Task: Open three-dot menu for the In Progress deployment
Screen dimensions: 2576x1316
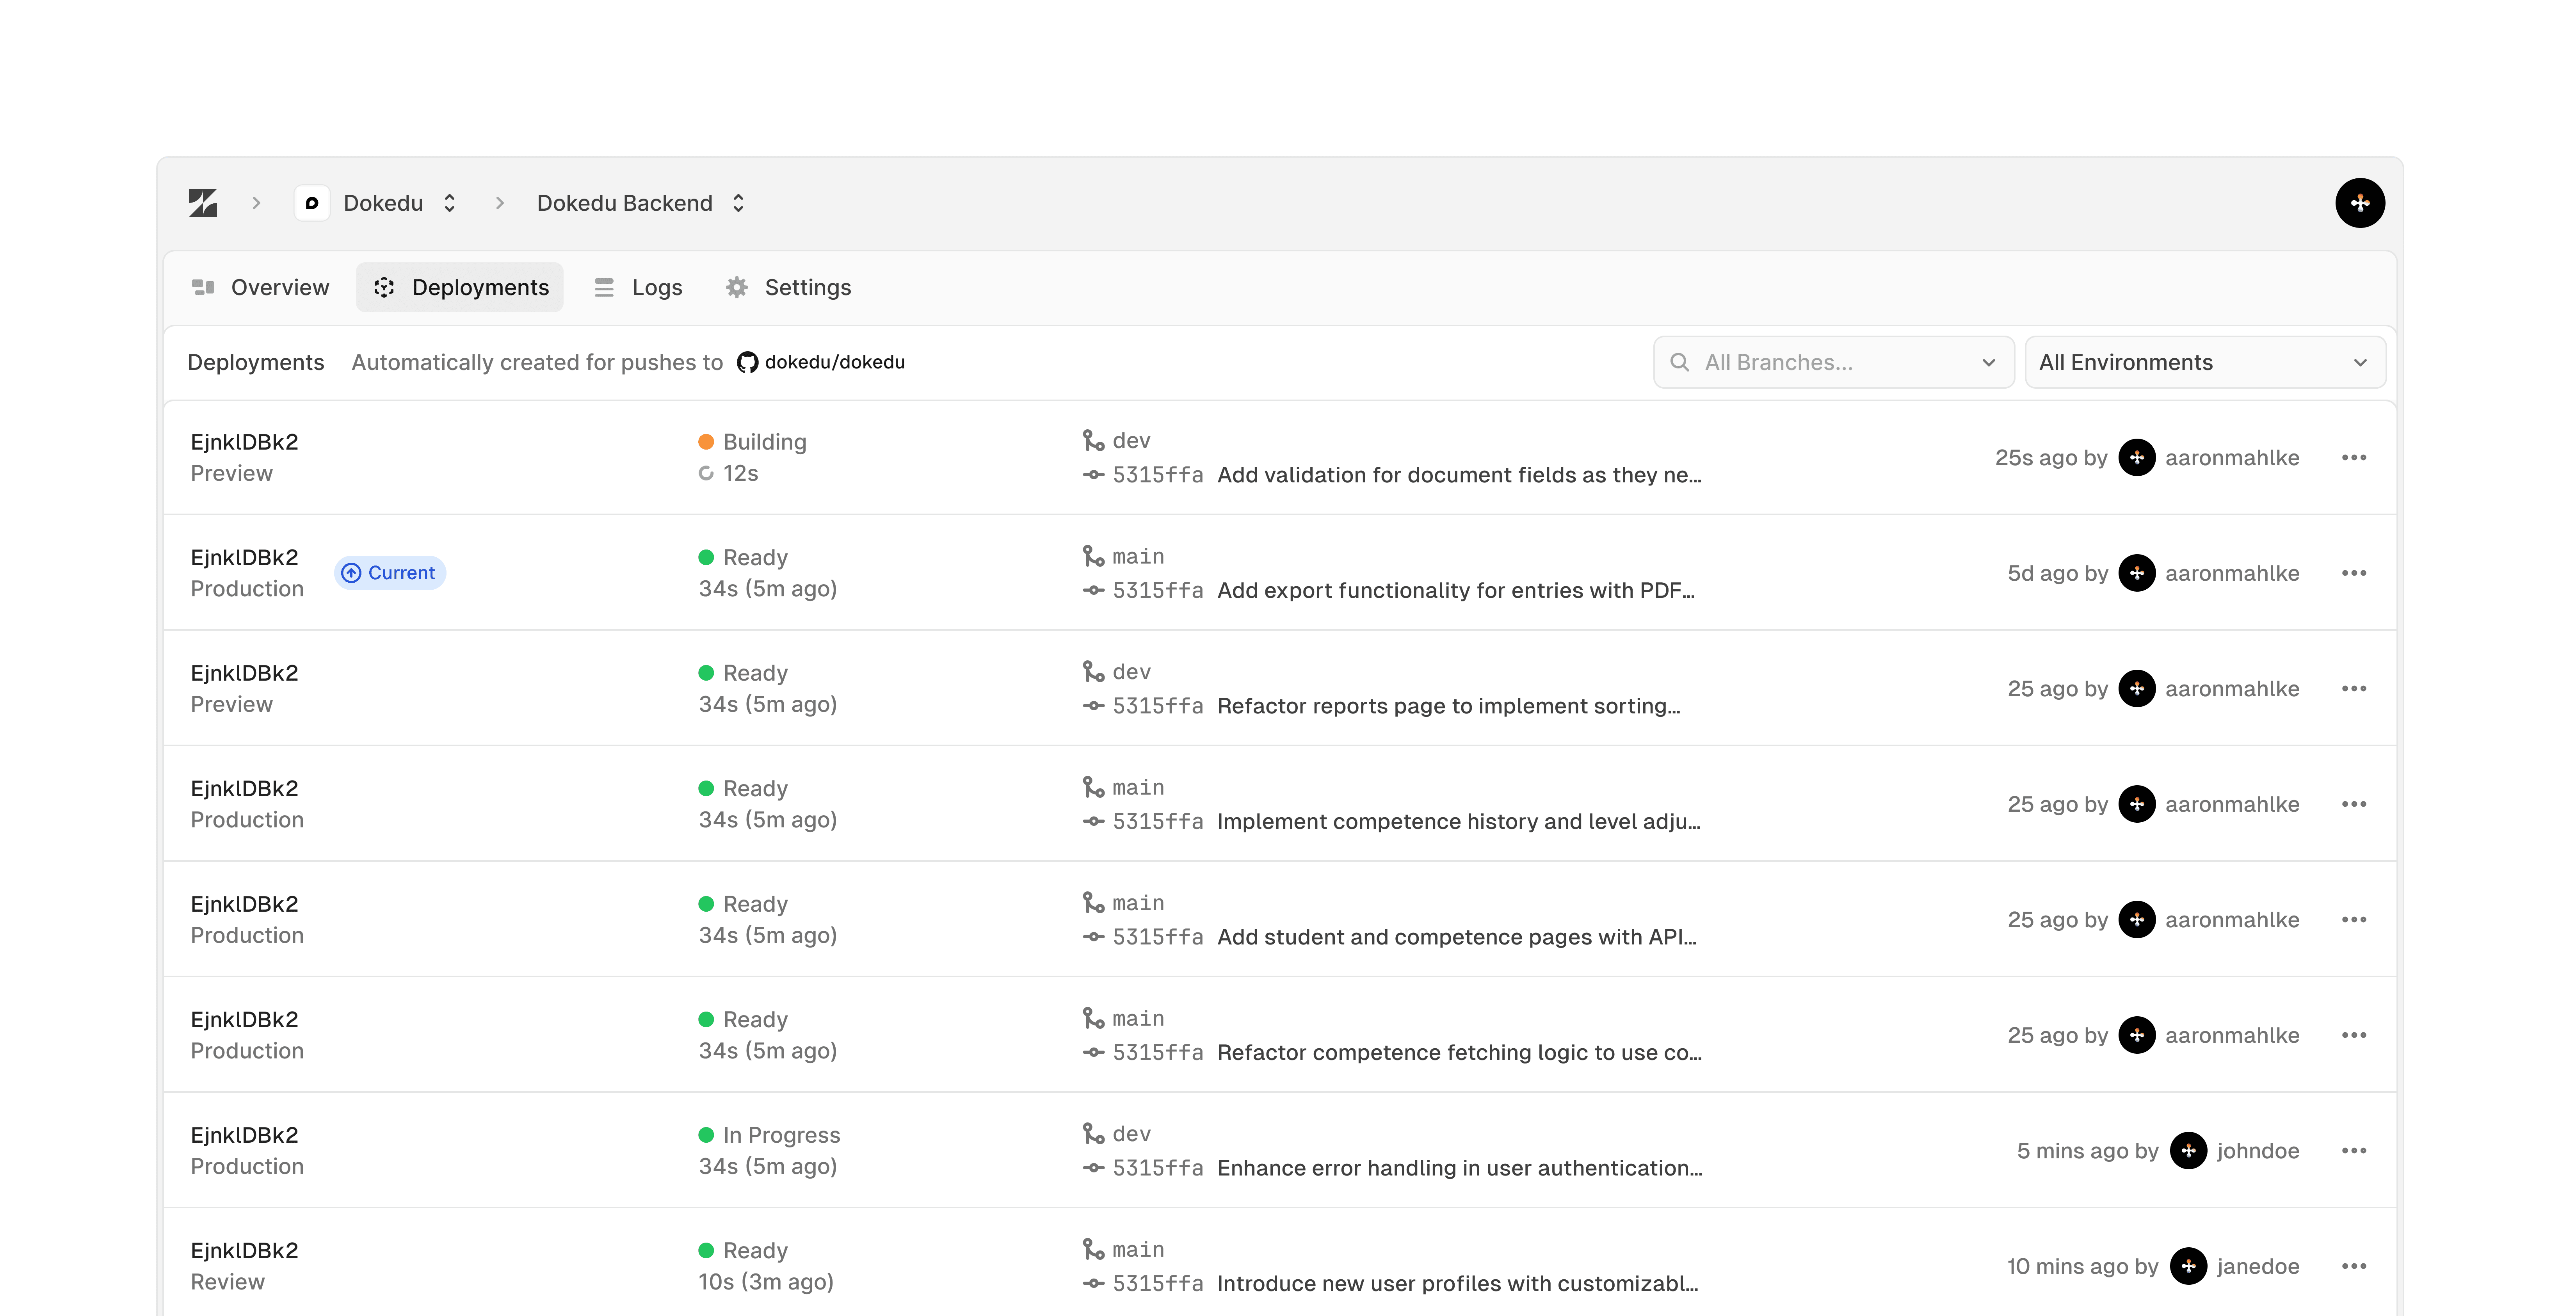Action: (x=2353, y=1151)
